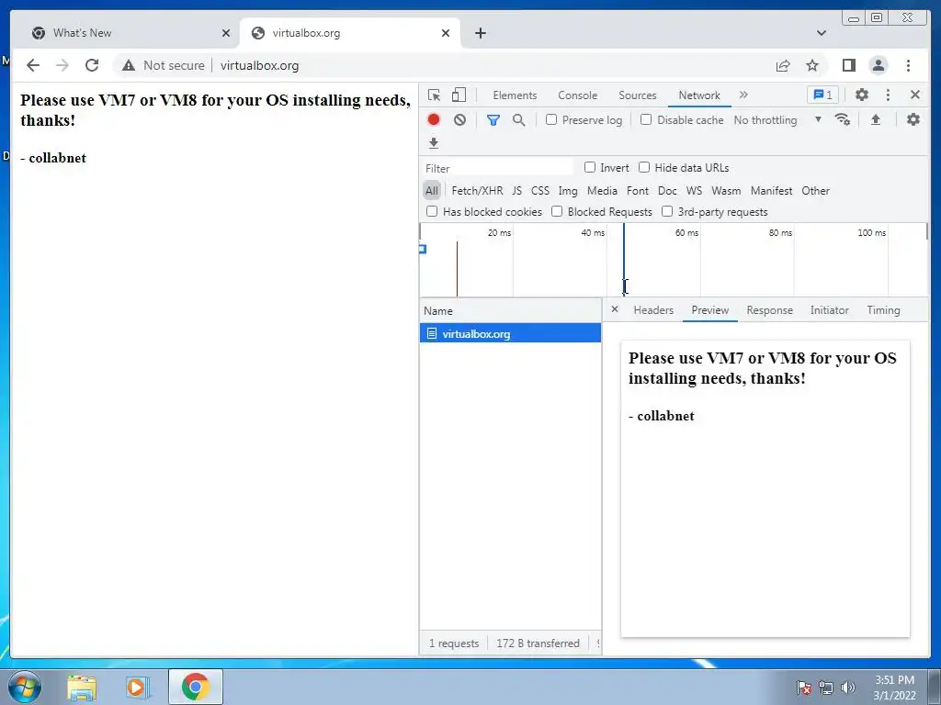Click the Name column header
This screenshot has width=941, height=705.
(x=510, y=310)
